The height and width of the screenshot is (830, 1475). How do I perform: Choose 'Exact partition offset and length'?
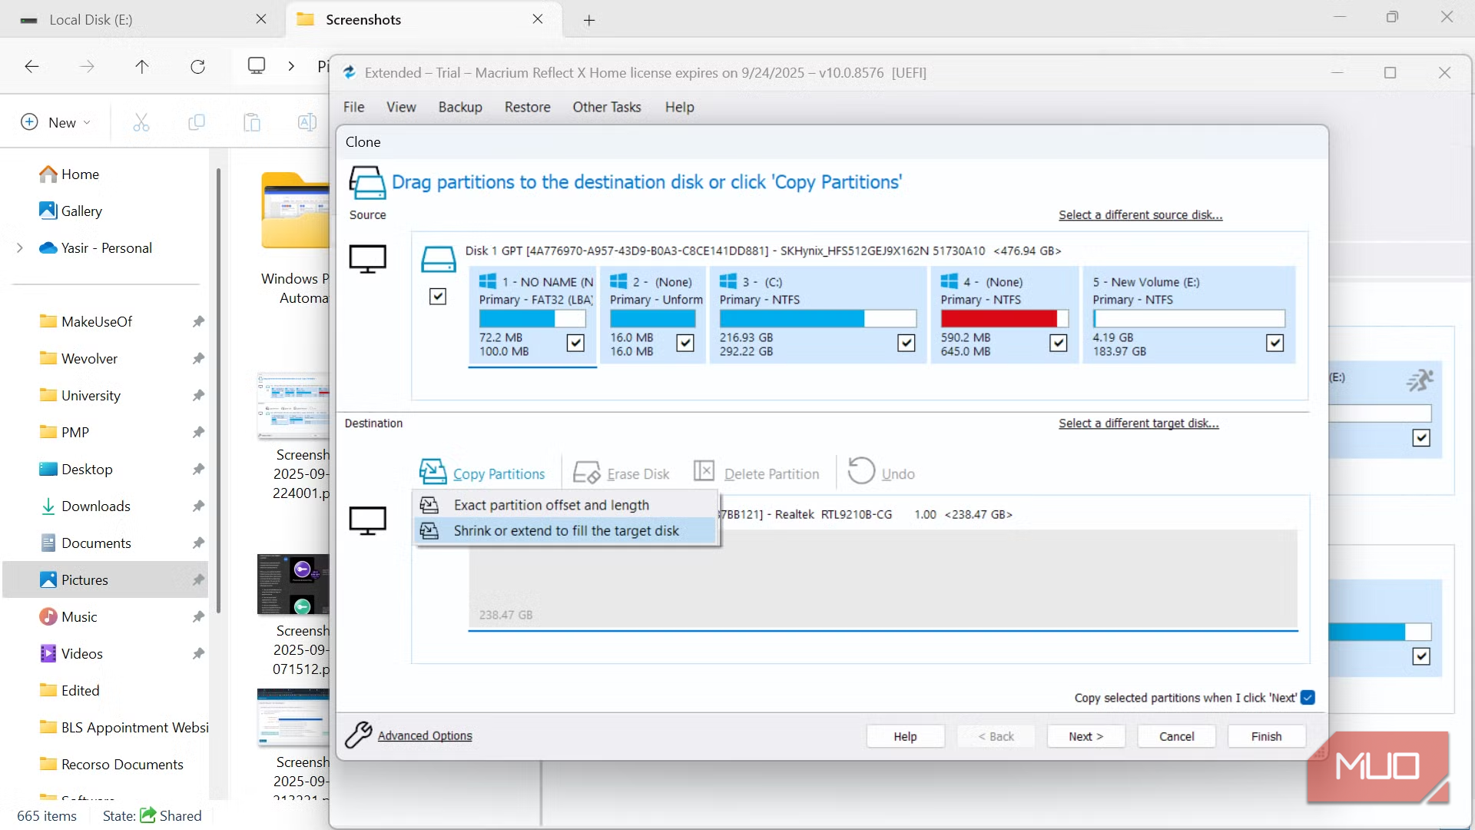(565, 505)
